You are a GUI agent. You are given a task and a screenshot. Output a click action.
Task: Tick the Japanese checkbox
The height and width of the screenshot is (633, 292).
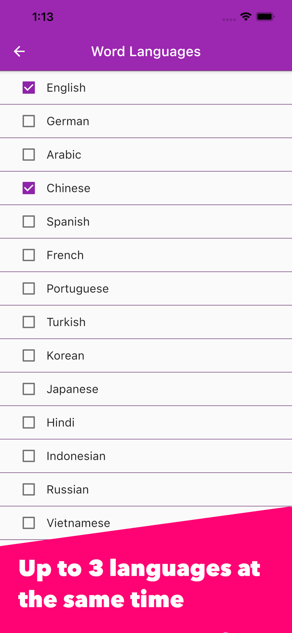pos(29,389)
